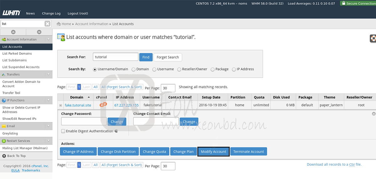The height and width of the screenshot is (179, 376).
Task: Click the Back To Top icon
Action: (x=4, y=156)
